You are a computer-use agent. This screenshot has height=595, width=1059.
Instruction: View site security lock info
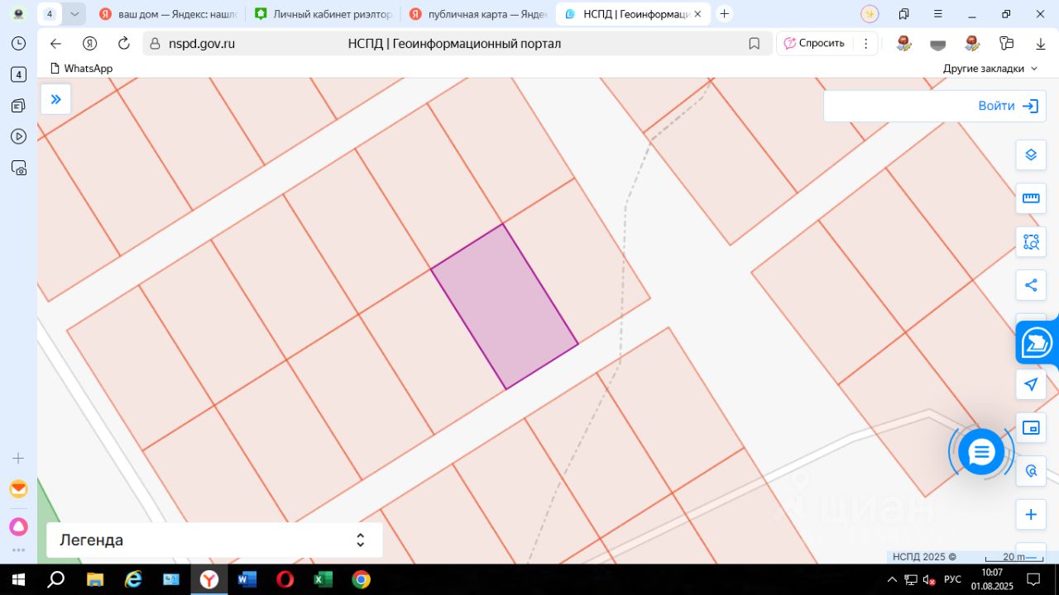[156, 44]
